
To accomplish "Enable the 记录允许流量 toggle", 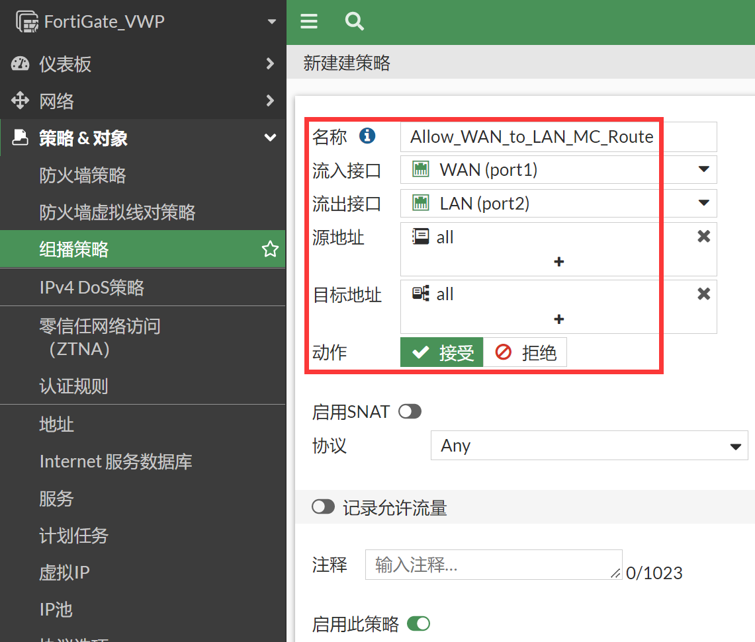I will click(324, 507).
